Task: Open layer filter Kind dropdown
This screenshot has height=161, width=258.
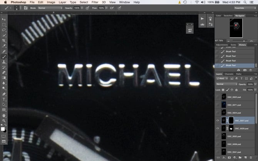Action: click(x=221, y=79)
